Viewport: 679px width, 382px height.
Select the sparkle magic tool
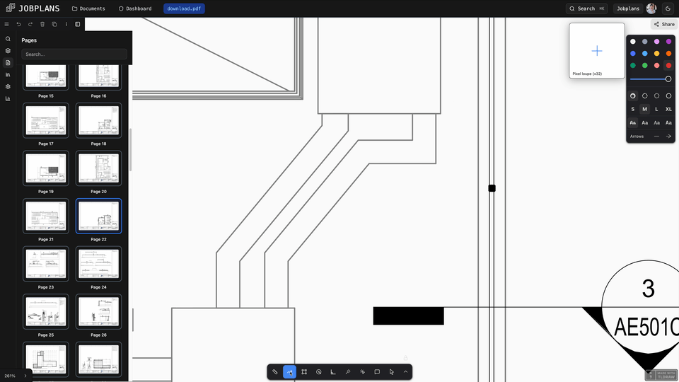click(362, 371)
